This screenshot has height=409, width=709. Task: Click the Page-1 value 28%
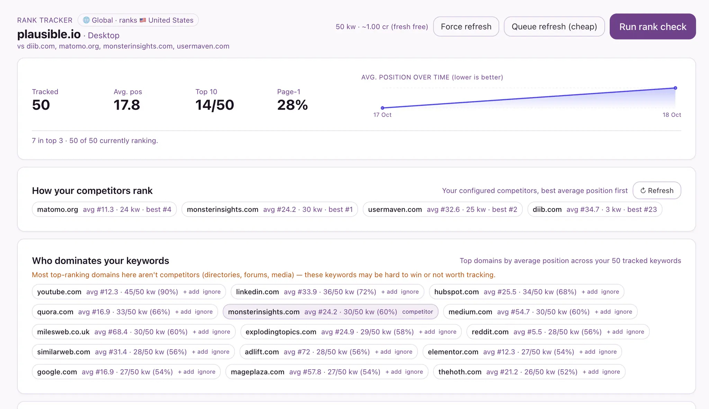(293, 105)
